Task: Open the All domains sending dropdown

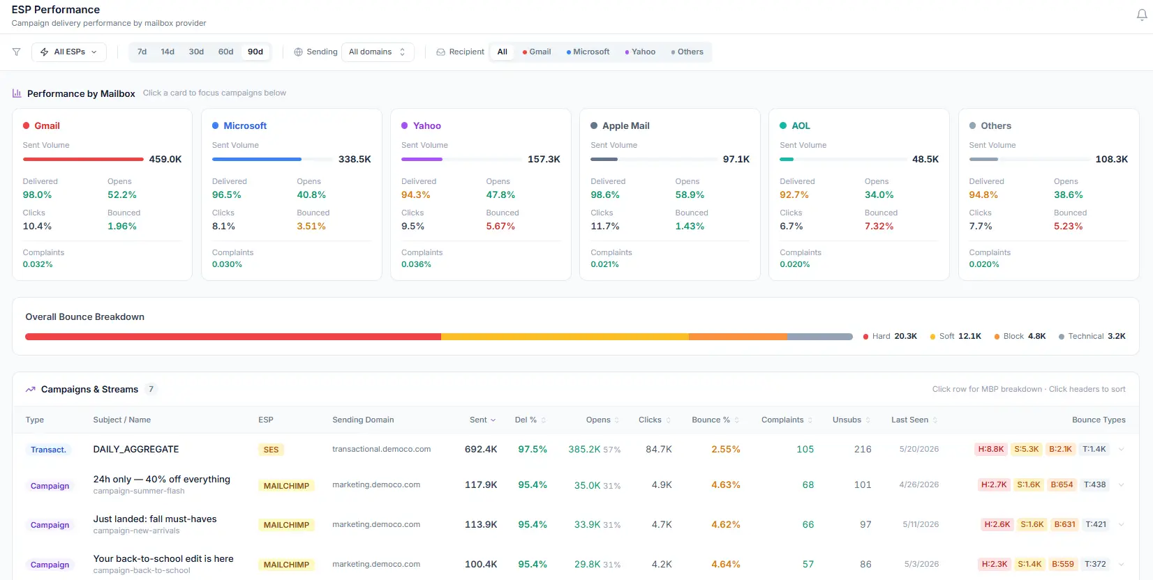Action: click(x=378, y=52)
